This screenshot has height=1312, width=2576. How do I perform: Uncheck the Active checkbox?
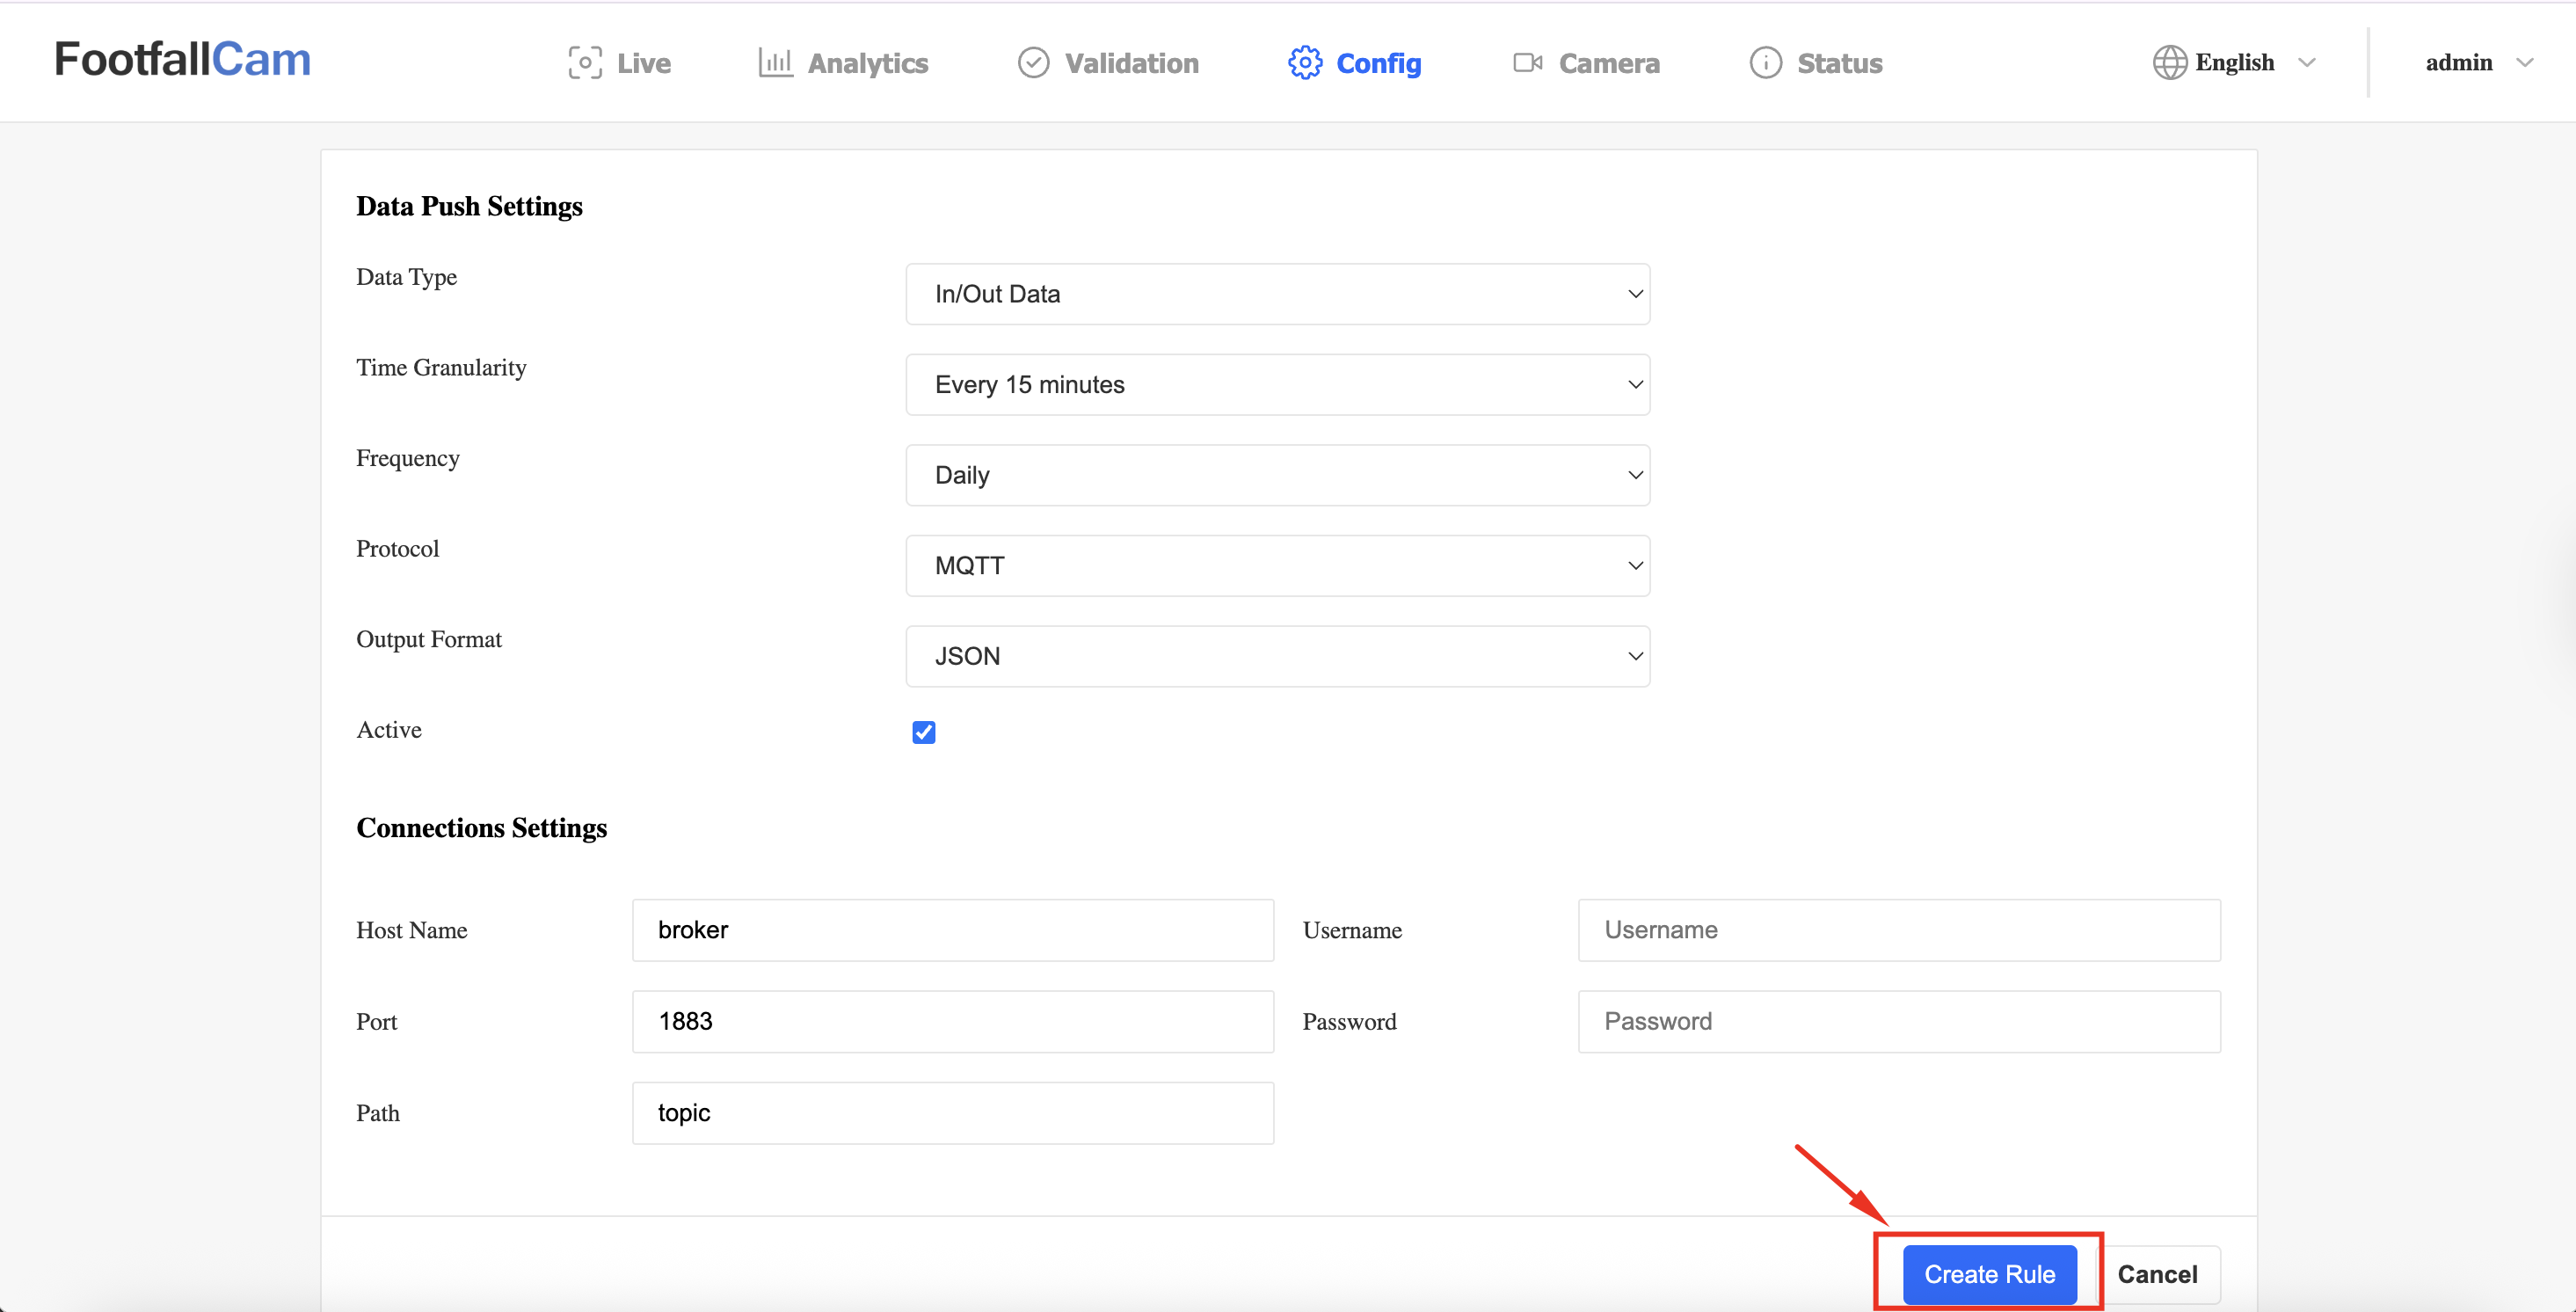924,732
